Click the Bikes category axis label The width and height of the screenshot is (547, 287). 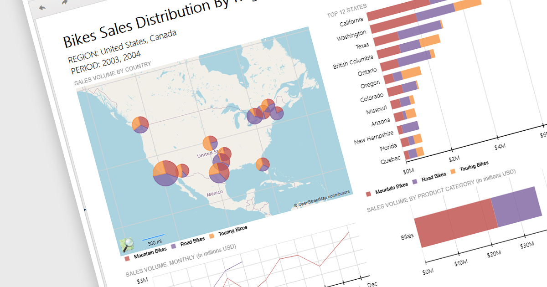click(407, 236)
